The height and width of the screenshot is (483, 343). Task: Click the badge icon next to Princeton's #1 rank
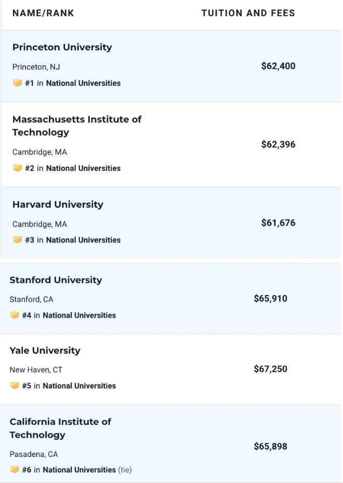pos(17,83)
